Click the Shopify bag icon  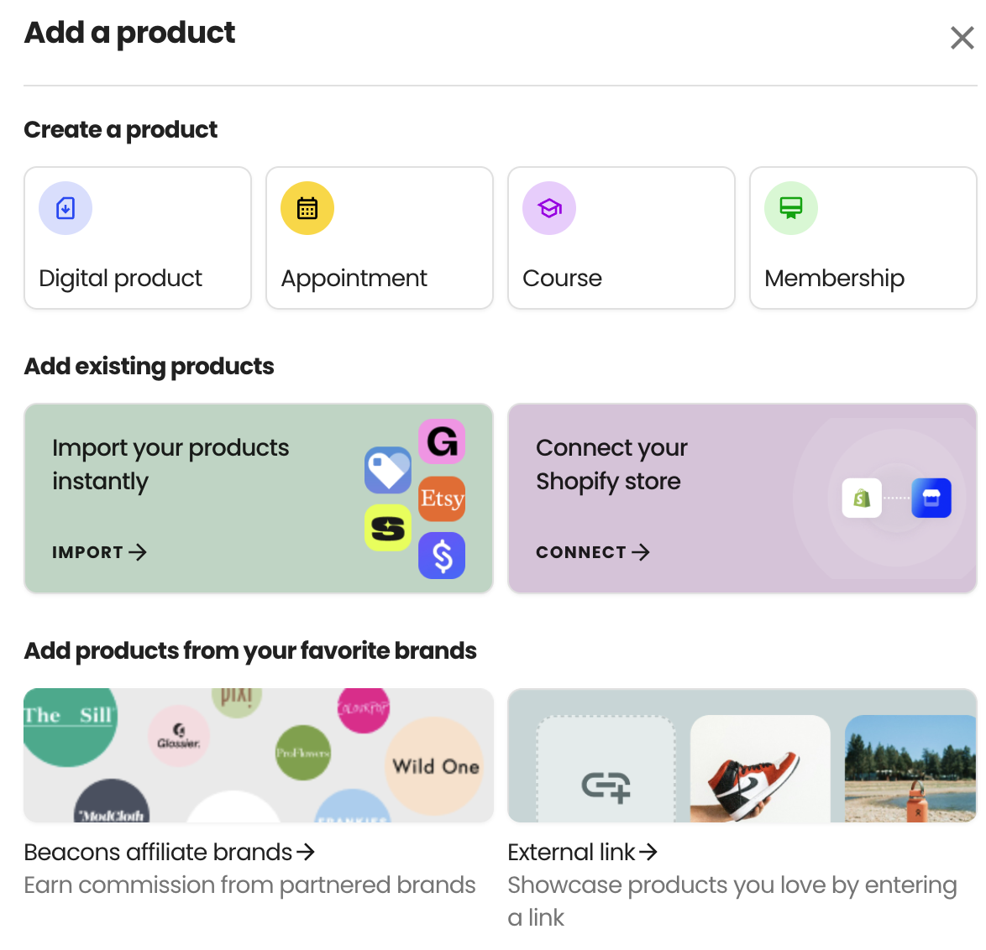[862, 498]
